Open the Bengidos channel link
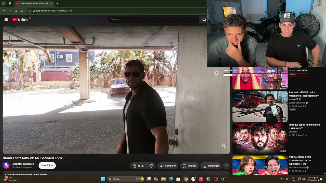 pos(293,132)
